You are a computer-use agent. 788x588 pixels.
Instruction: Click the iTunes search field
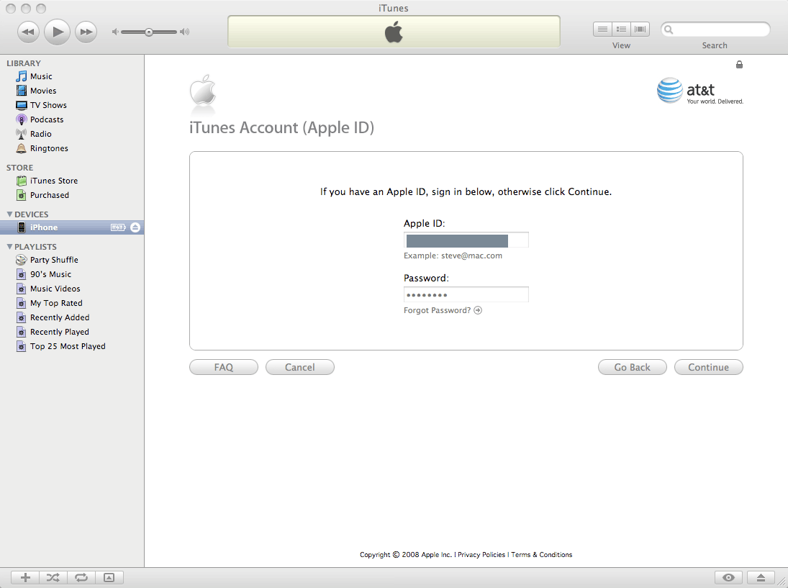click(x=715, y=30)
